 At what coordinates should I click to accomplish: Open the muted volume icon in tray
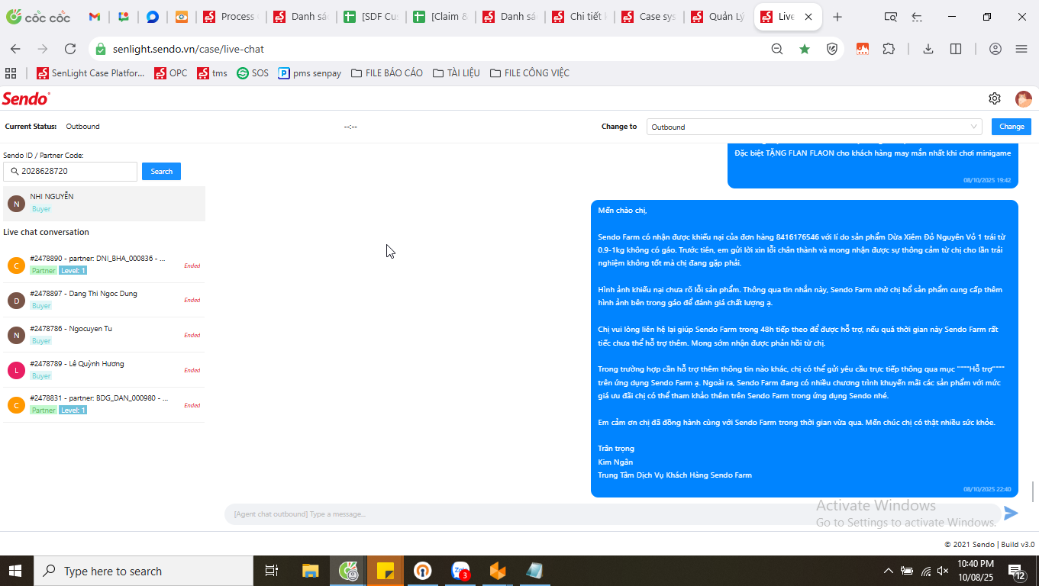[944, 571]
